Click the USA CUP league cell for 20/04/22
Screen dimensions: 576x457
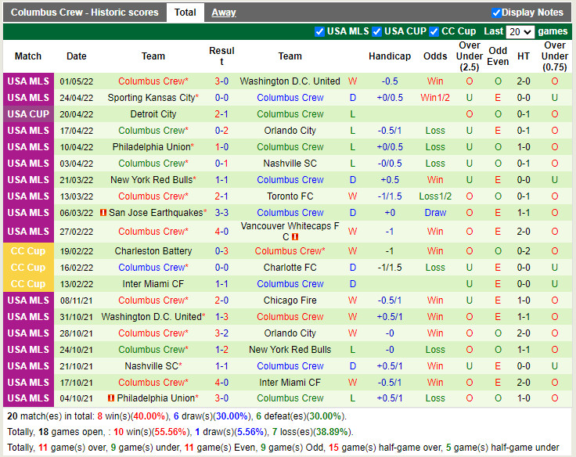[x=28, y=114]
